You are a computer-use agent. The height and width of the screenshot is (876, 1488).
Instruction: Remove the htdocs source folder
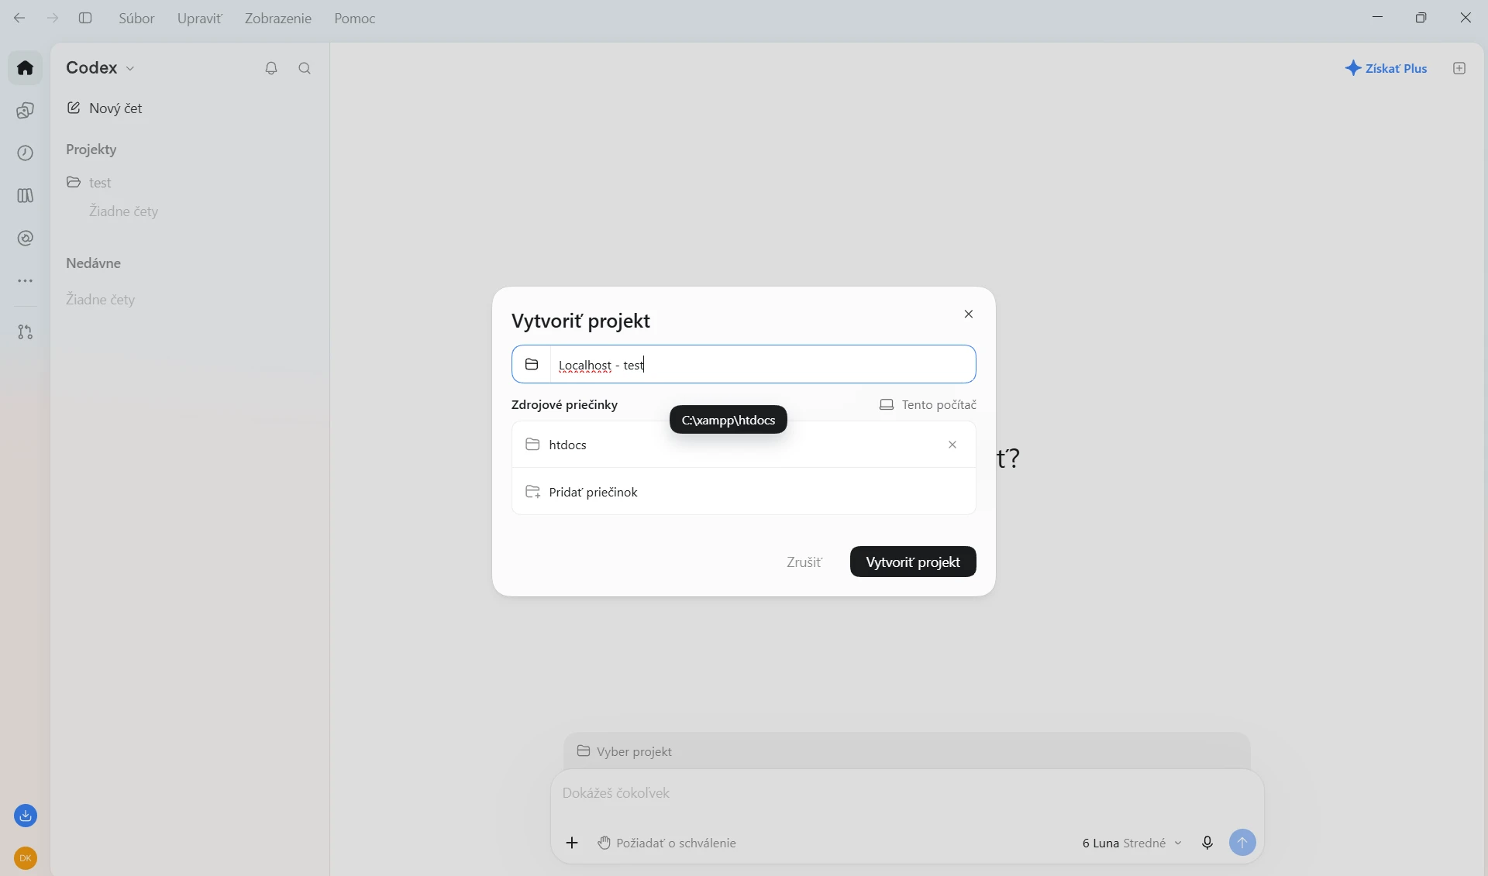click(x=952, y=445)
